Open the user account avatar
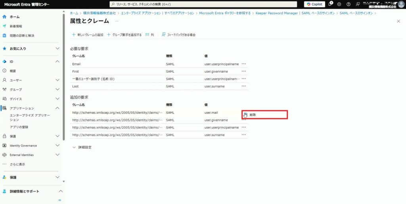Image resolution: width=406 pixels, height=204 pixels. pyautogui.click(x=401, y=4)
